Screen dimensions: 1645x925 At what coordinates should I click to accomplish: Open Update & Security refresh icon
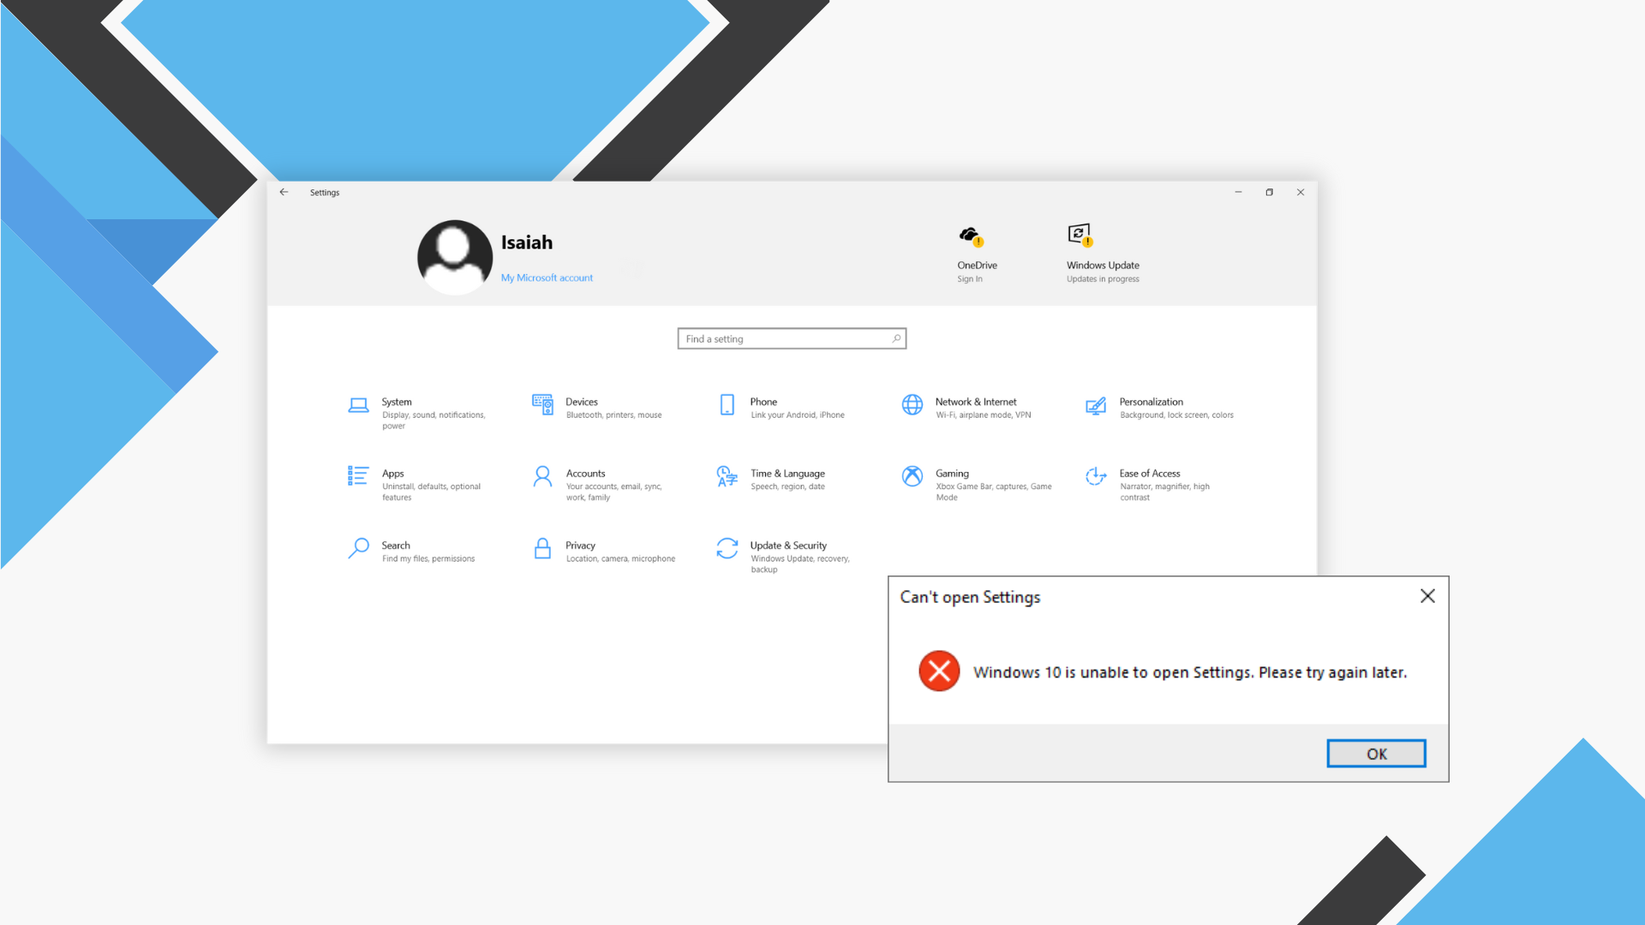coord(727,548)
